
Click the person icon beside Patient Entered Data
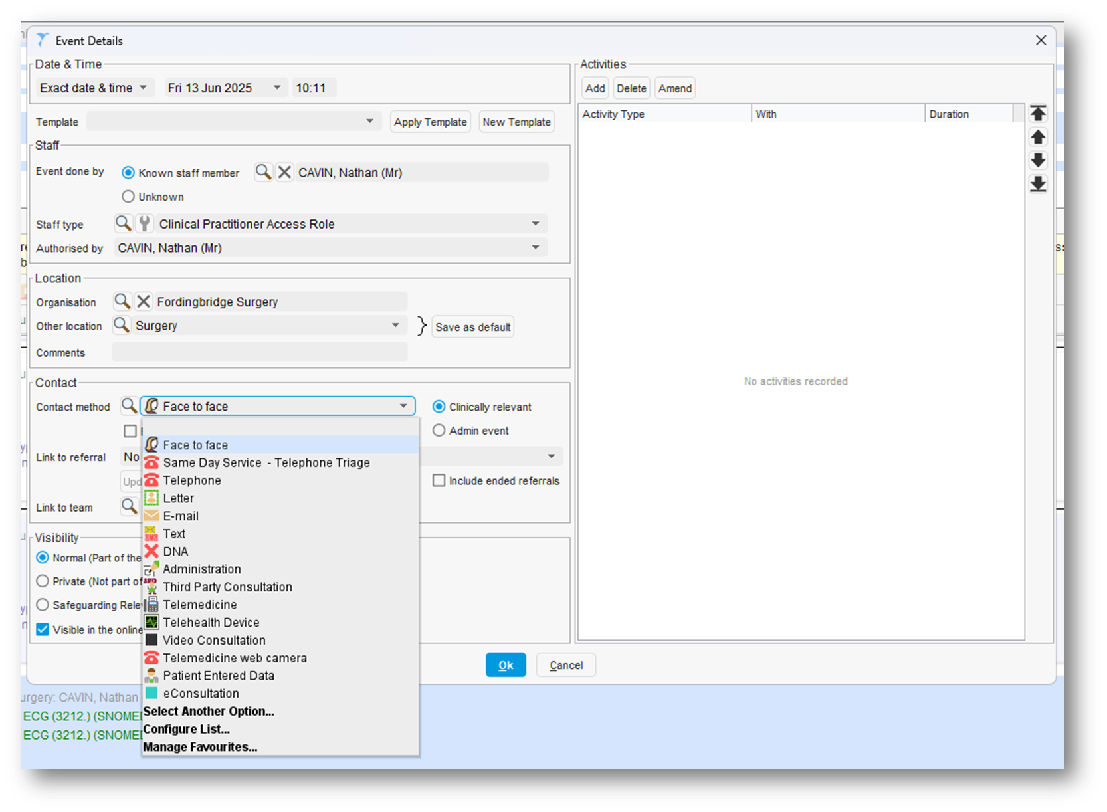click(151, 676)
